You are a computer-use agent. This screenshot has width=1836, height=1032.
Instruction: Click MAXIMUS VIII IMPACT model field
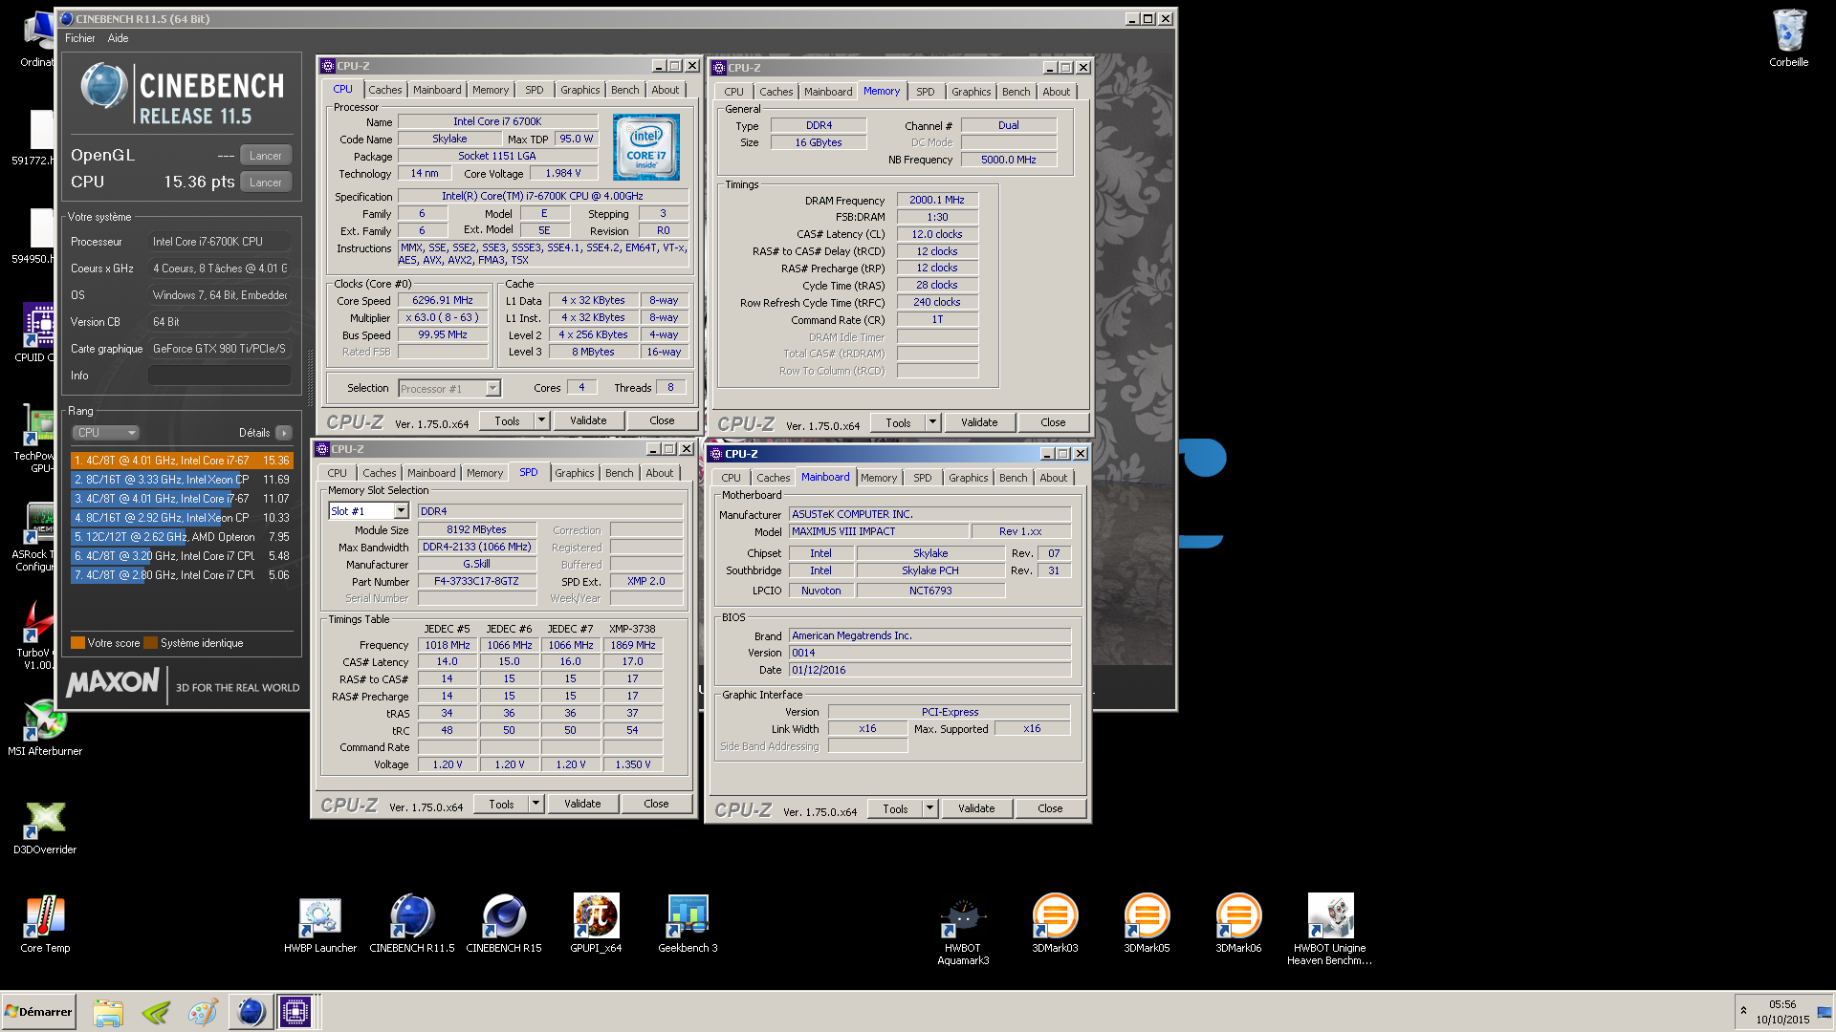tap(879, 531)
